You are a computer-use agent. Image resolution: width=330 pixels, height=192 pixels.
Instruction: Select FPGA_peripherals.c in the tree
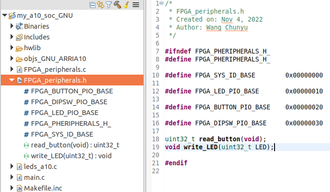pos(55,69)
